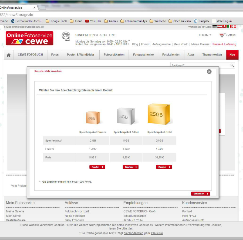243x240 pixels.
Task: Click in the Suchbegriff search field
Action: 200,65
